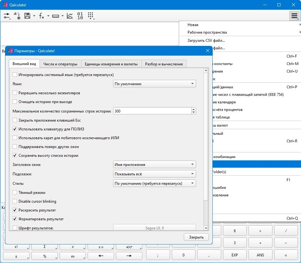The width and height of the screenshot is (301, 263).
Task: Select the Ctrl+Q exit menu item
Action: (257, 218)
